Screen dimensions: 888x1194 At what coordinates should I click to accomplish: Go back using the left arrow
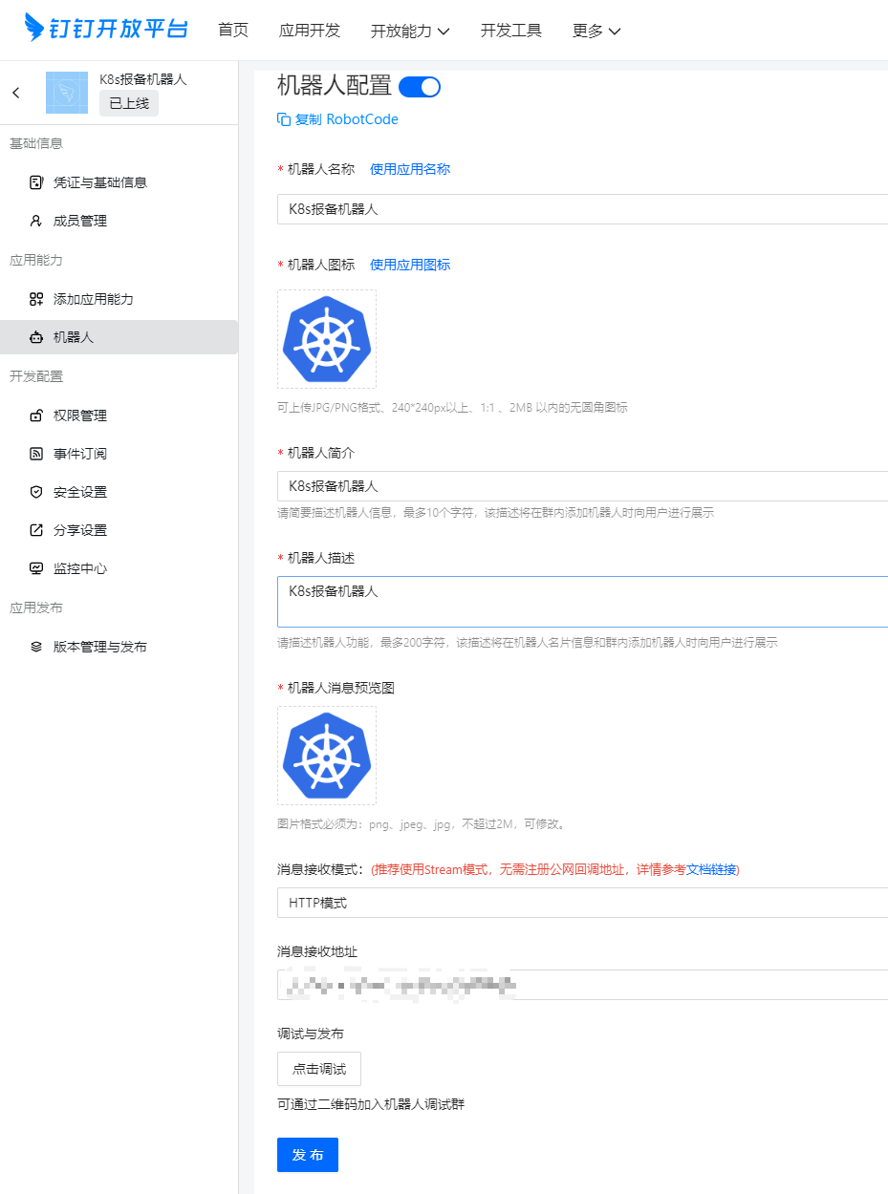(x=15, y=93)
